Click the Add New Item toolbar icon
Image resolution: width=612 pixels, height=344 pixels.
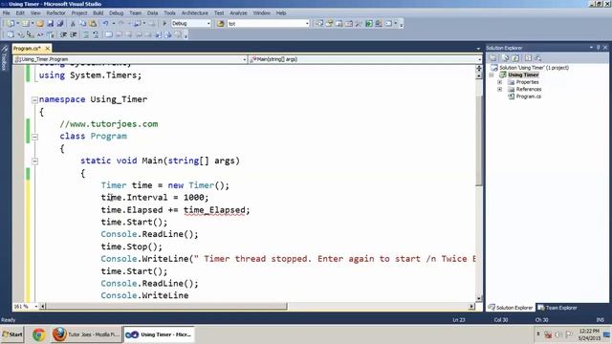(x=26, y=24)
